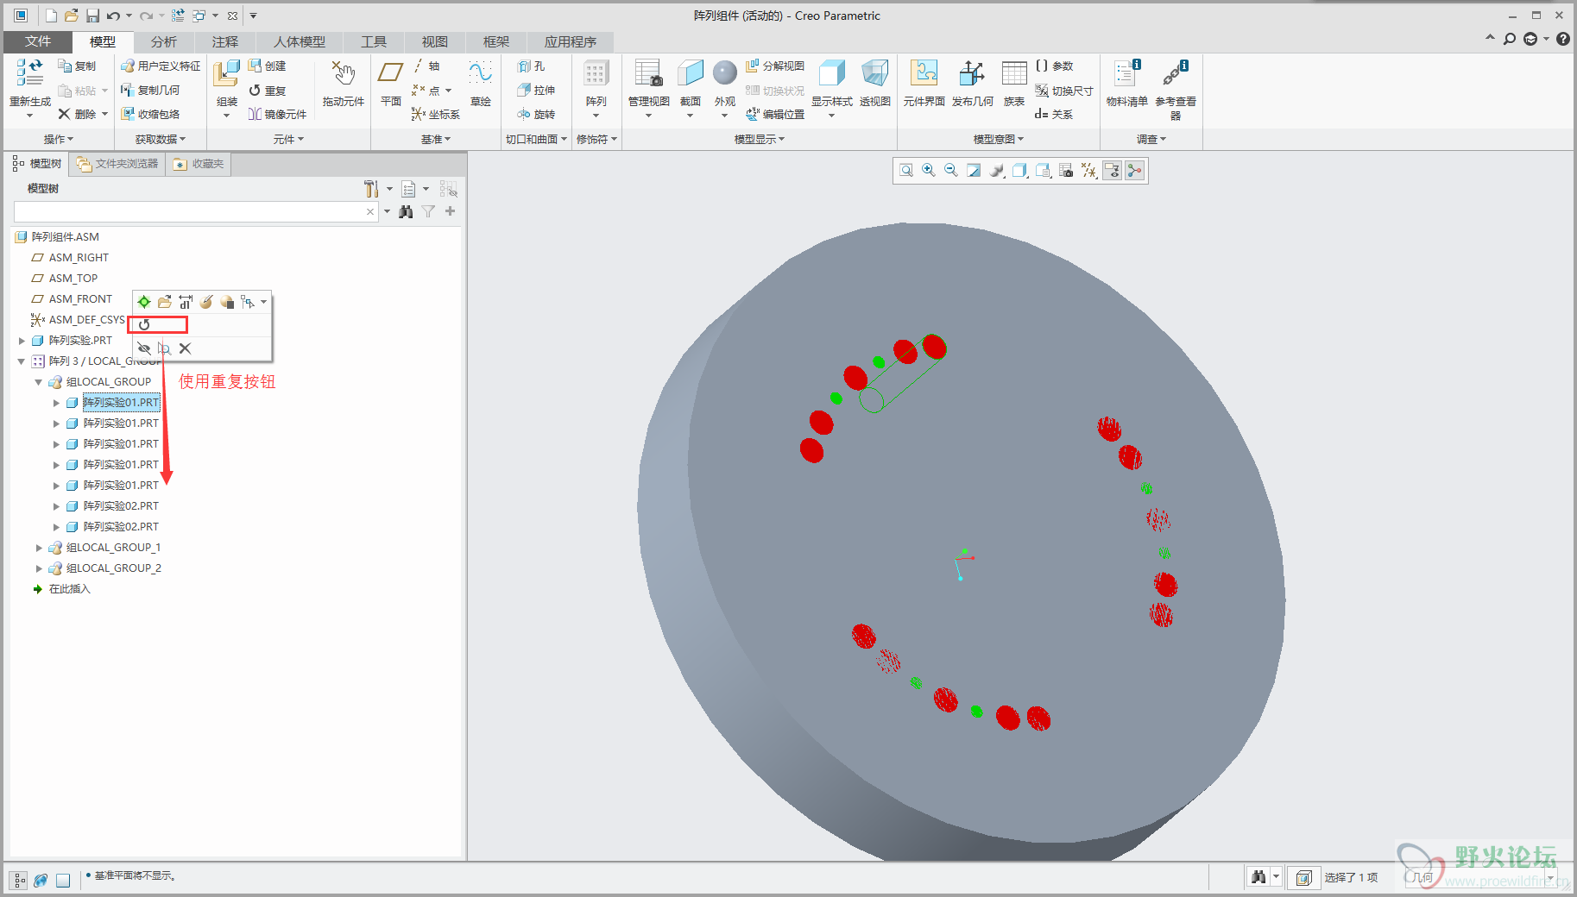
Task: Click the Regenerate (重新生成) icon
Action: [x=29, y=72]
